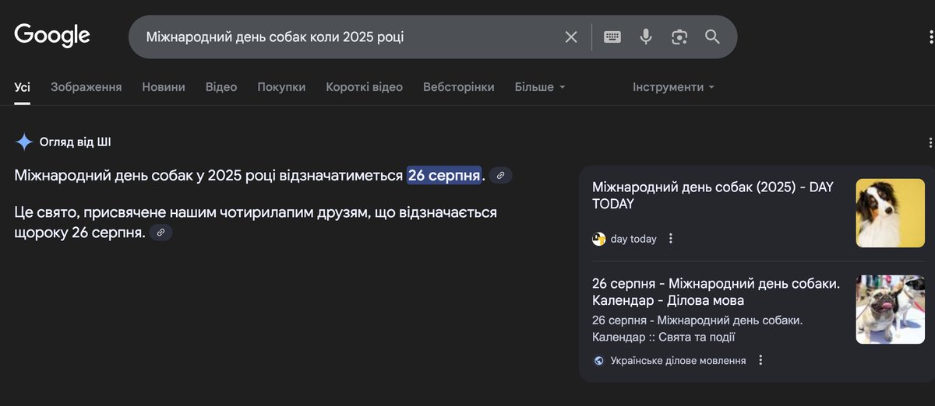Submit search with magnifier icon
Image resolution: width=935 pixels, height=406 pixels.
[x=712, y=37]
